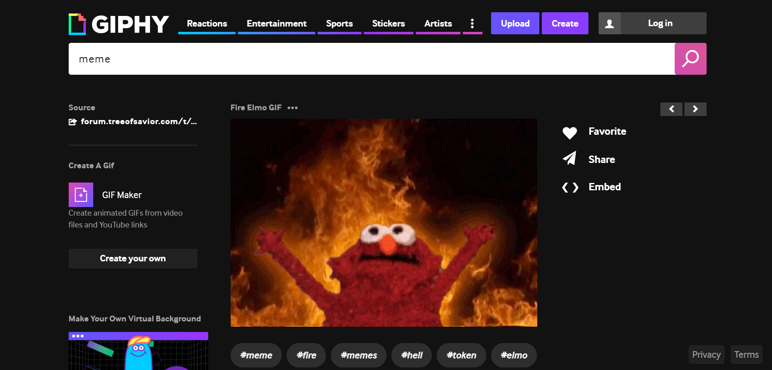The height and width of the screenshot is (370, 772).
Task: Click the Embed brackets icon
Action: [x=570, y=187]
